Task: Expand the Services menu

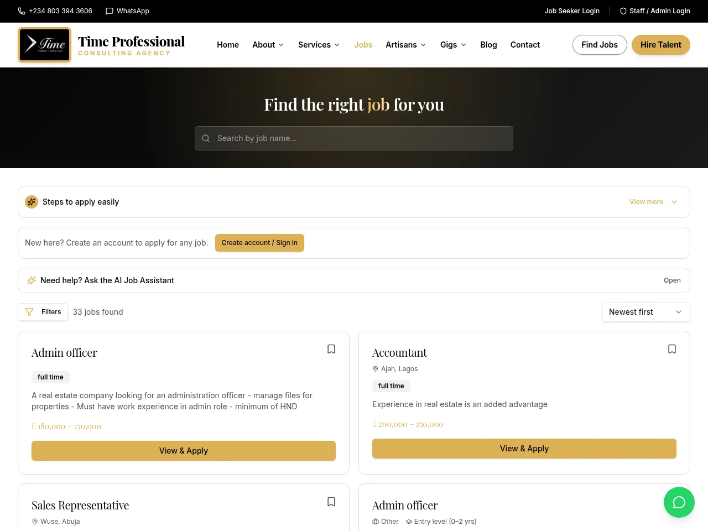Action: 319,45
